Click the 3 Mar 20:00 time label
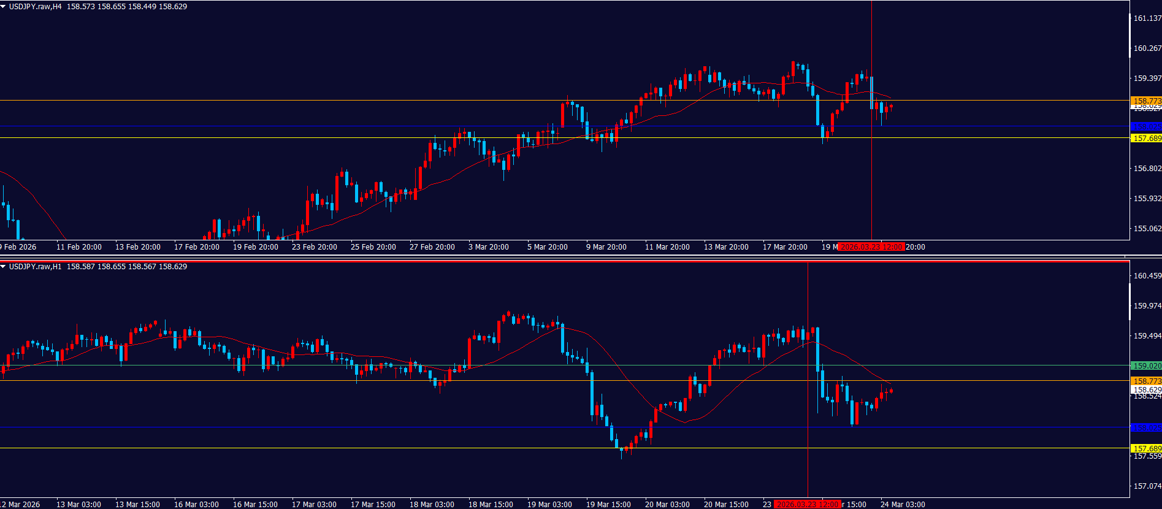1162x509 pixels. (489, 247)
